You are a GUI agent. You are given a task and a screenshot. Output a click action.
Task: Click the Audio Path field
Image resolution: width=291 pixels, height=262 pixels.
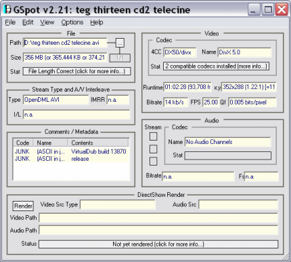(x=158, y=230)
